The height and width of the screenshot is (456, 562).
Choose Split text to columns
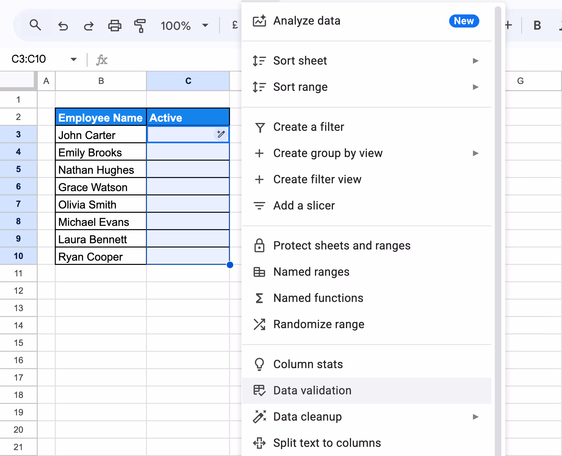pos(327,443)
